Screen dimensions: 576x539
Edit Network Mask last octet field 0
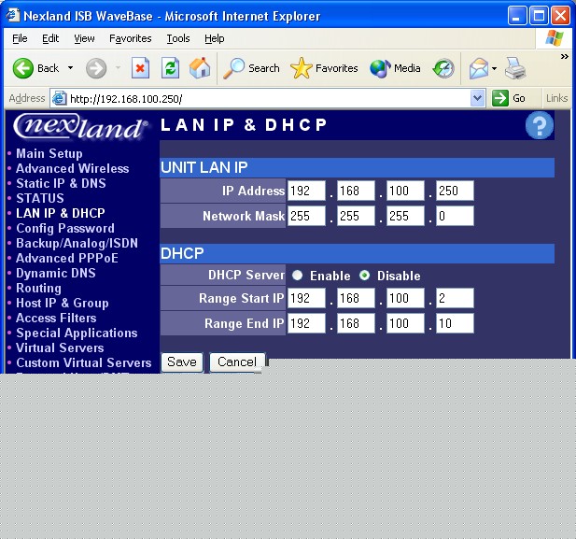point(455,216)
